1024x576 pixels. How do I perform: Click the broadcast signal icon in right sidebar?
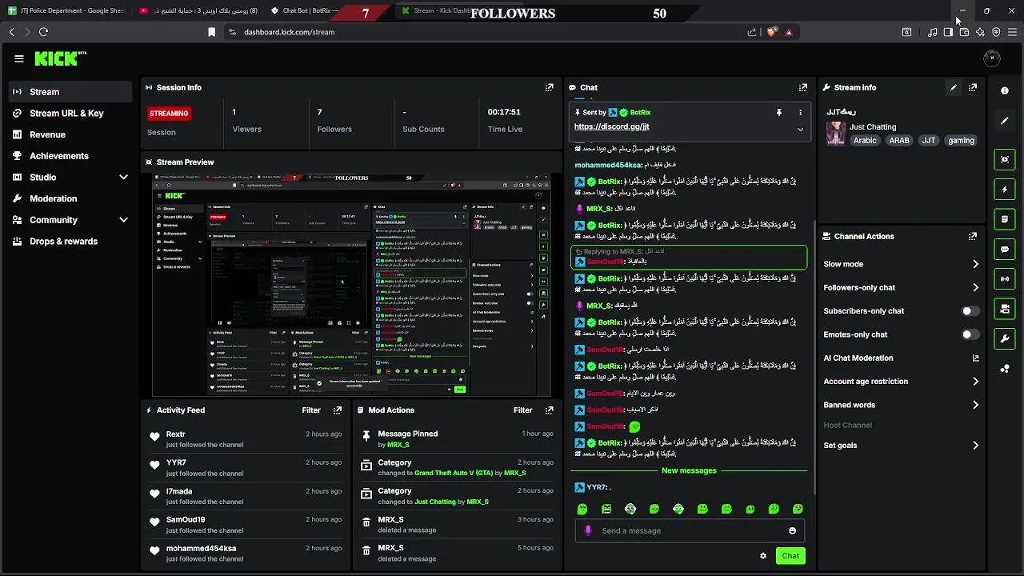click(x=1005, y=278)
